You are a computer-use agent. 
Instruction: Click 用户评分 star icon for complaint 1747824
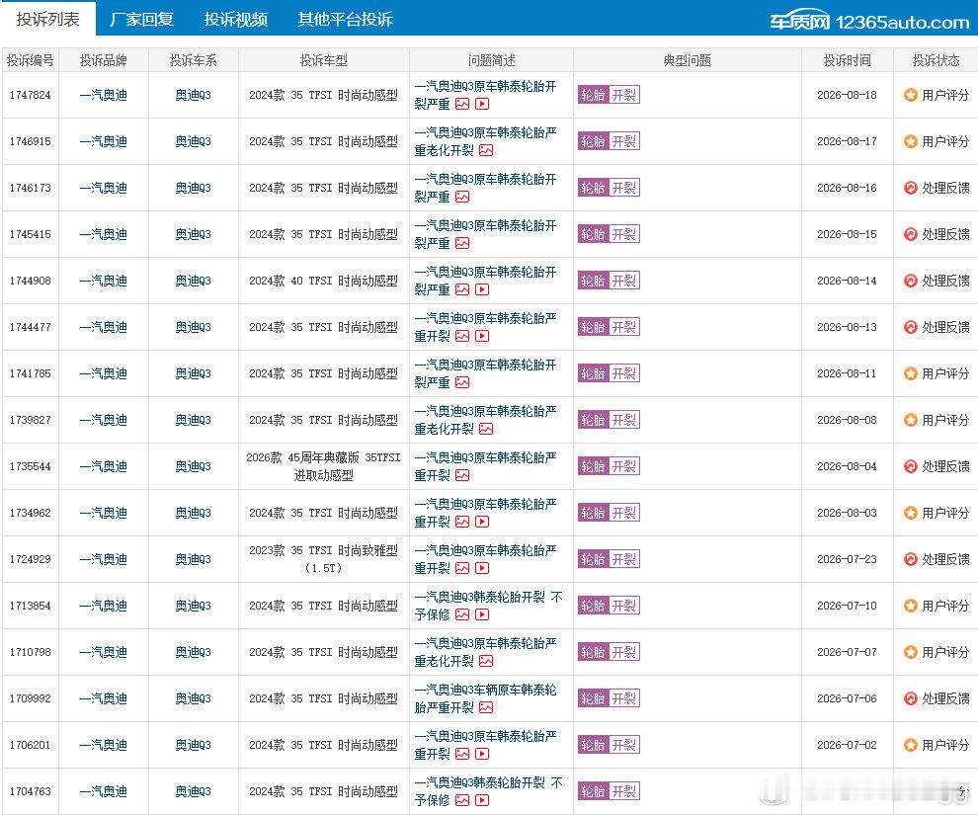[911, 95]
